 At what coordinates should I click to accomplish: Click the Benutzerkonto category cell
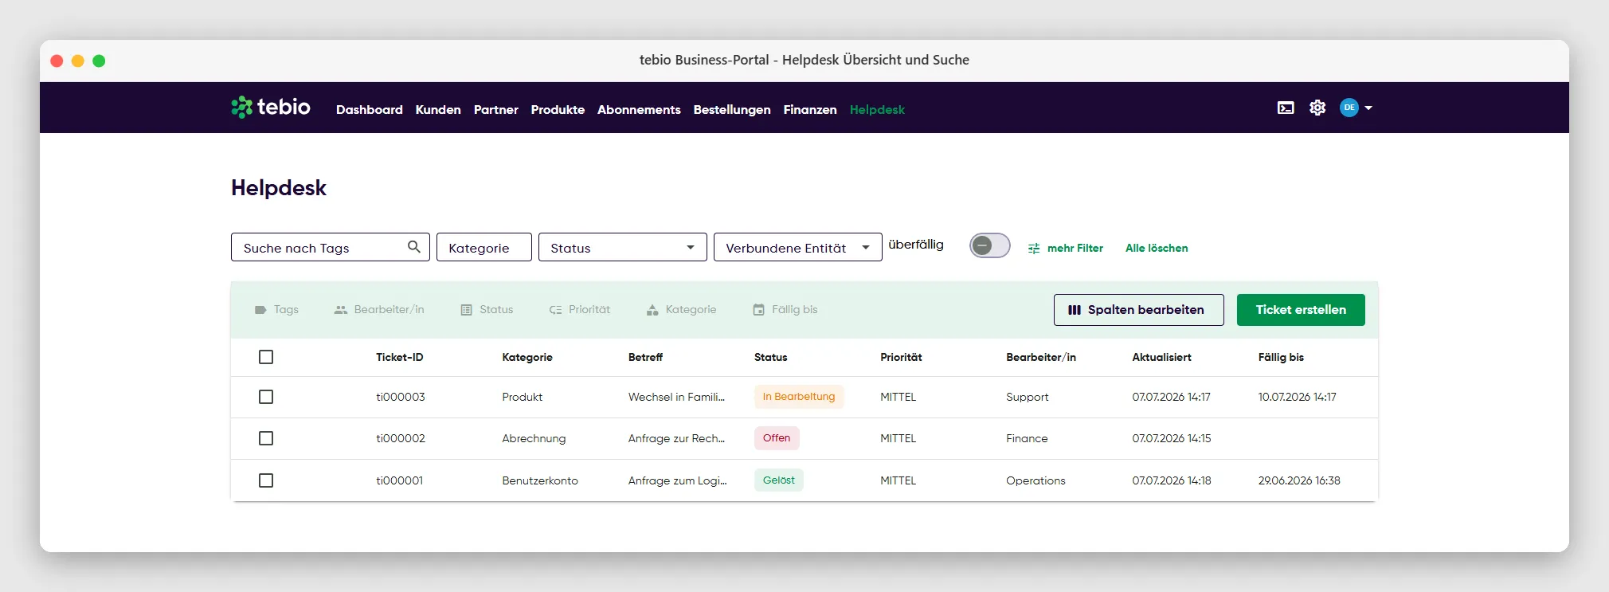[x=540, y=480]
